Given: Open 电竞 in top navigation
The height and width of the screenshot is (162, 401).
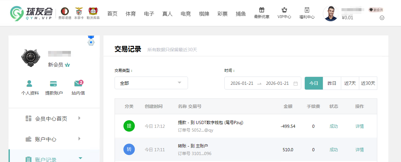Looking at the screenshot, I should [186, 14].
